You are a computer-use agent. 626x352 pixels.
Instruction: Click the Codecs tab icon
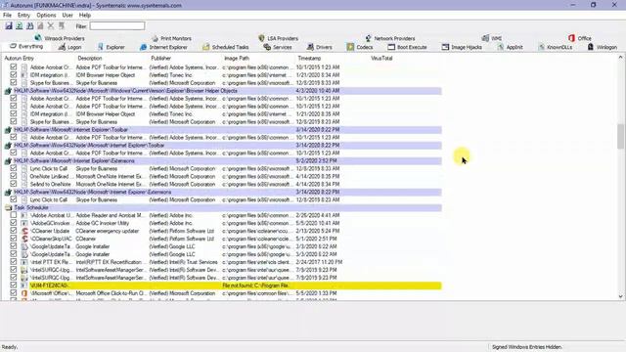point(350,47)
